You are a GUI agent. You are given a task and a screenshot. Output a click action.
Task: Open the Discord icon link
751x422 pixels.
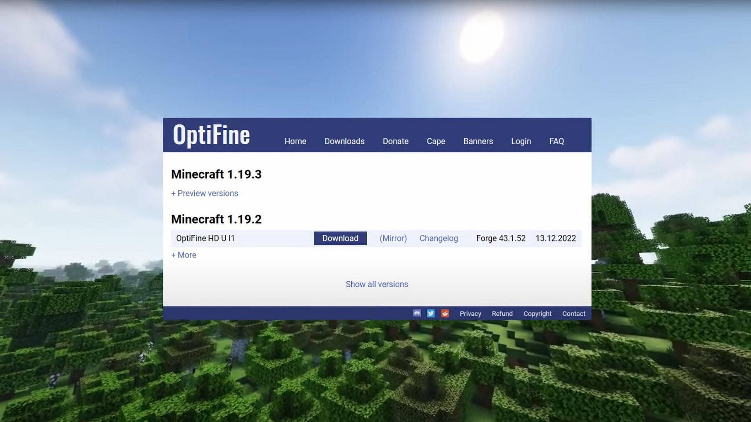pyautogui.click(x=417, y=313)
